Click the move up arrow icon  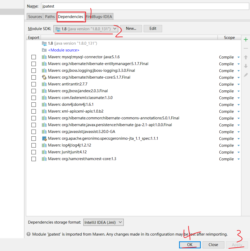tap(246, 57)
